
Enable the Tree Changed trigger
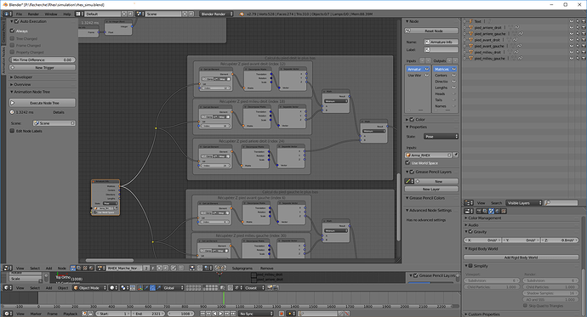(x=13, y=38)
